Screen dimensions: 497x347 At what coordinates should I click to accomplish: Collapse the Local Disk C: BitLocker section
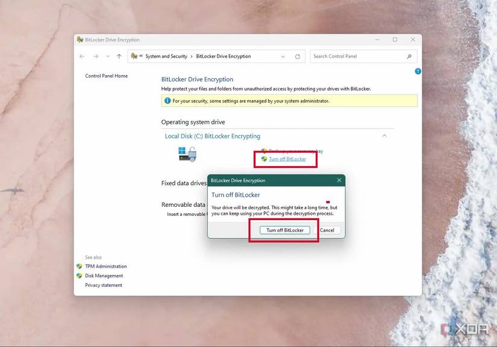pyautogui.click(x=384, y=136)
